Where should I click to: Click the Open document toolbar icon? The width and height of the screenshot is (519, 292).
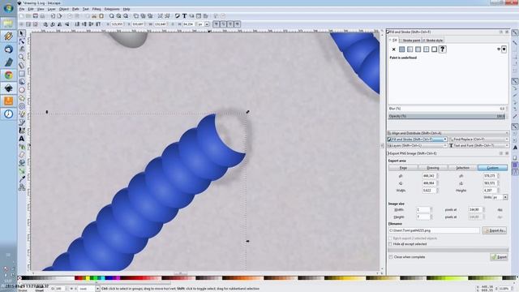click(28, 16)
